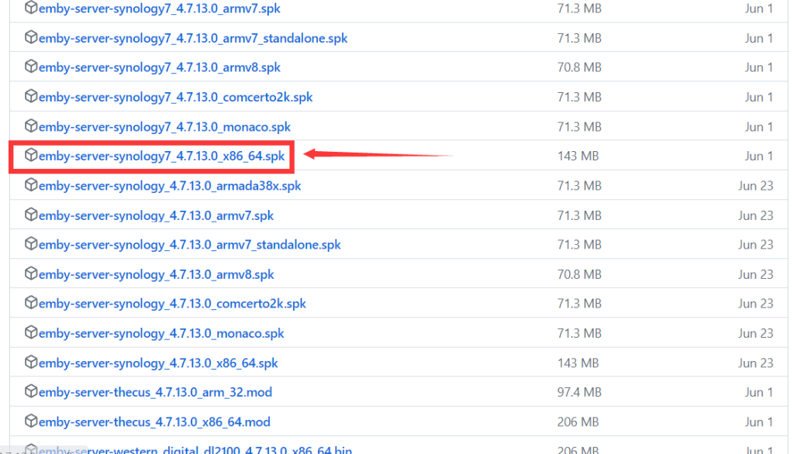The width and height of the screenshot is (794, 454).
Task: Click package icon beside synology7 armv7_standalone.spk
Action: tap(31, 37)
